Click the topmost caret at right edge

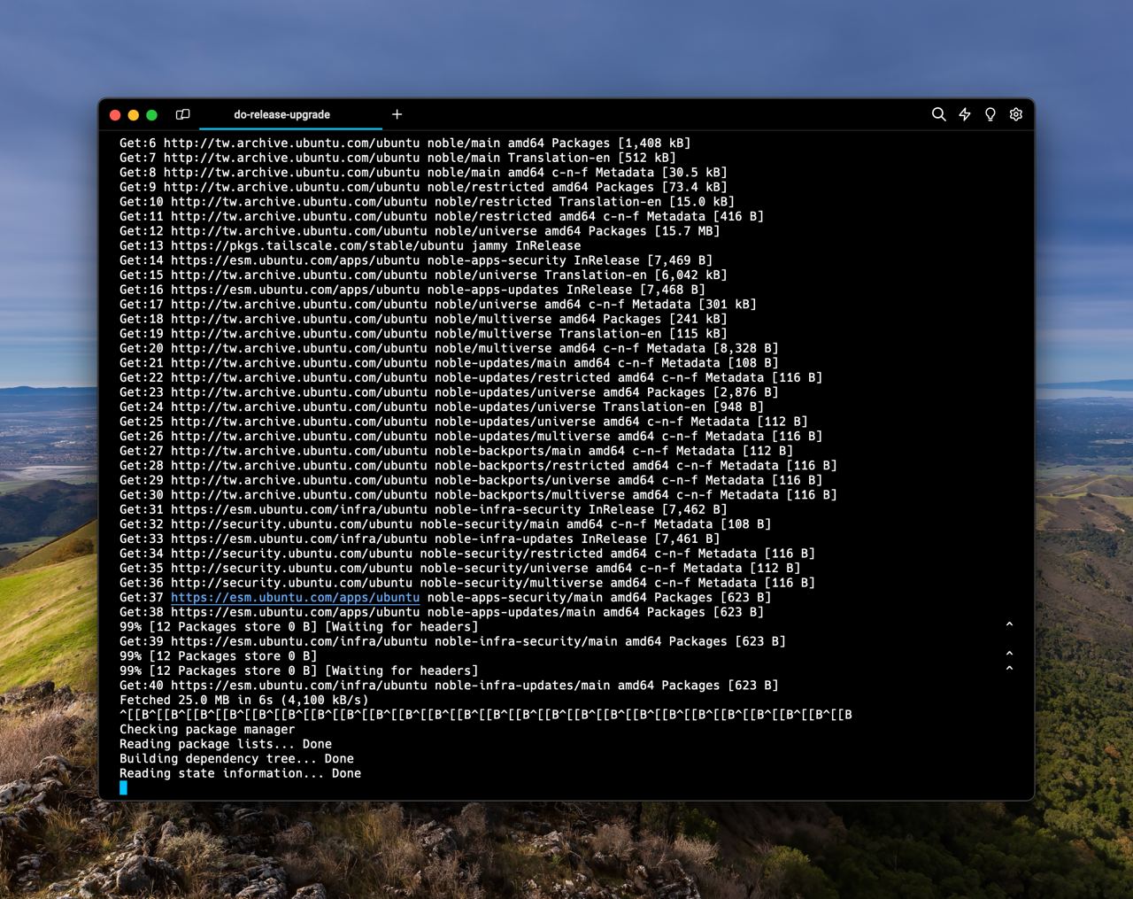point(1009,624)
